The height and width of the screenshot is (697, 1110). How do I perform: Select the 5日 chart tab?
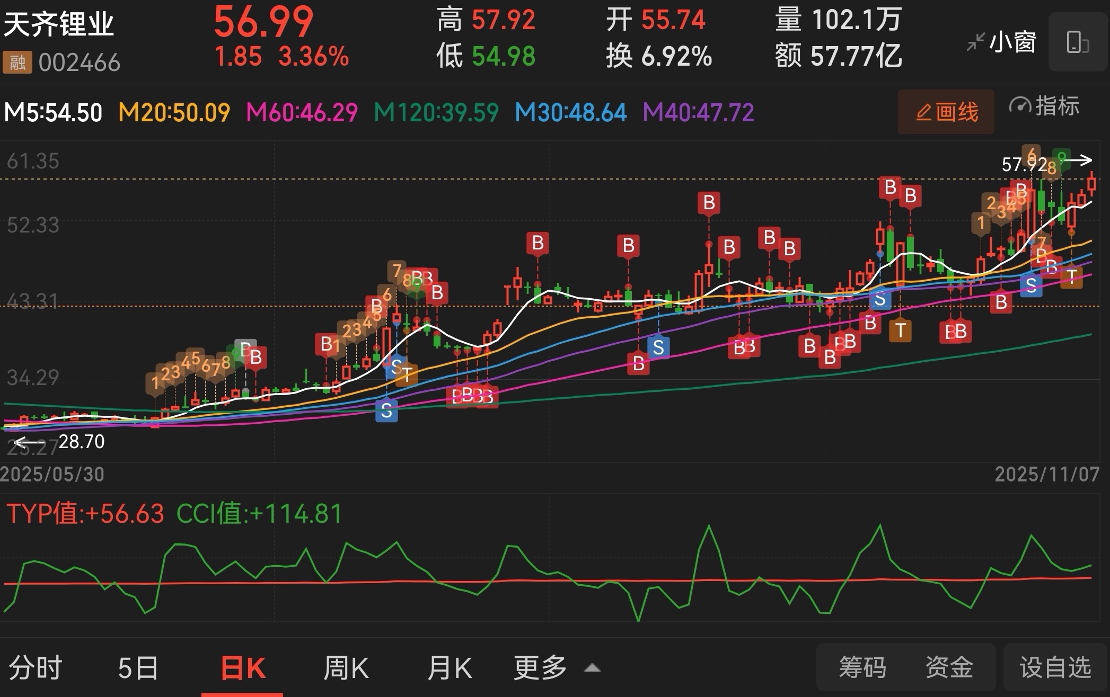click(x=138, y=667)
